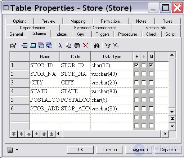Image resolution: width=184 pixels, height=158 pixels.
Task: Check Foreign key box for CITY row
Action: [x=144, y=83]
